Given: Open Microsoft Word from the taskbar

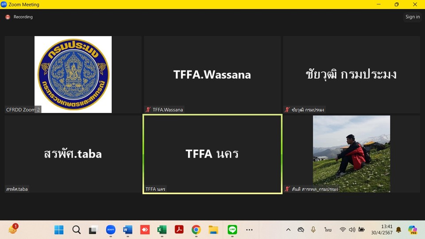Looking at the screenshot, I should point(128,230).
